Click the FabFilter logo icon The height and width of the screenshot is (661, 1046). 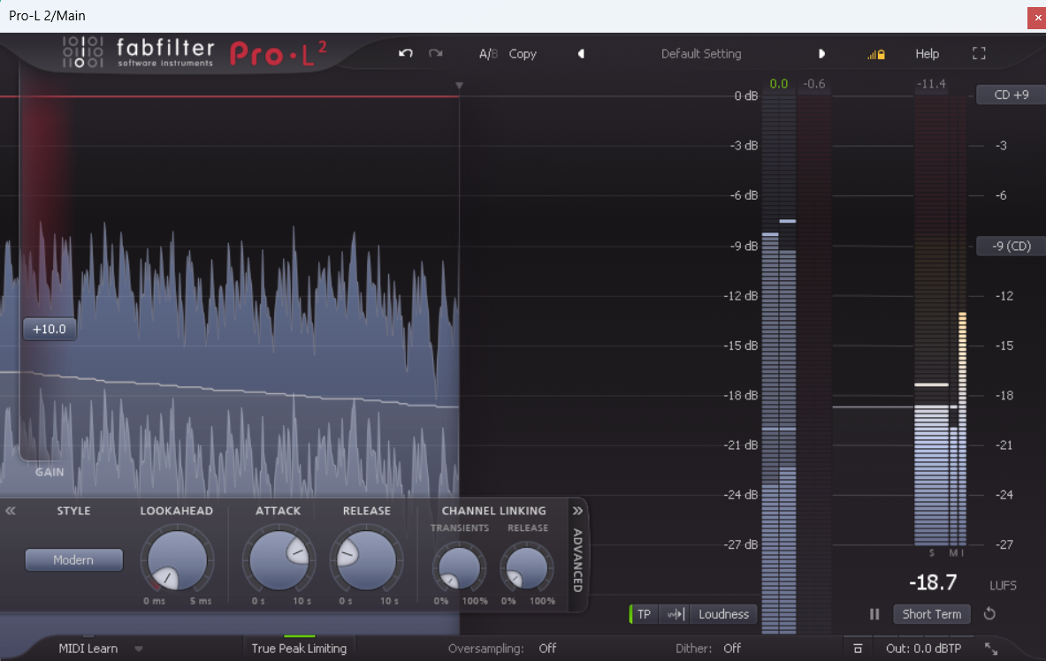click(83, 53)
